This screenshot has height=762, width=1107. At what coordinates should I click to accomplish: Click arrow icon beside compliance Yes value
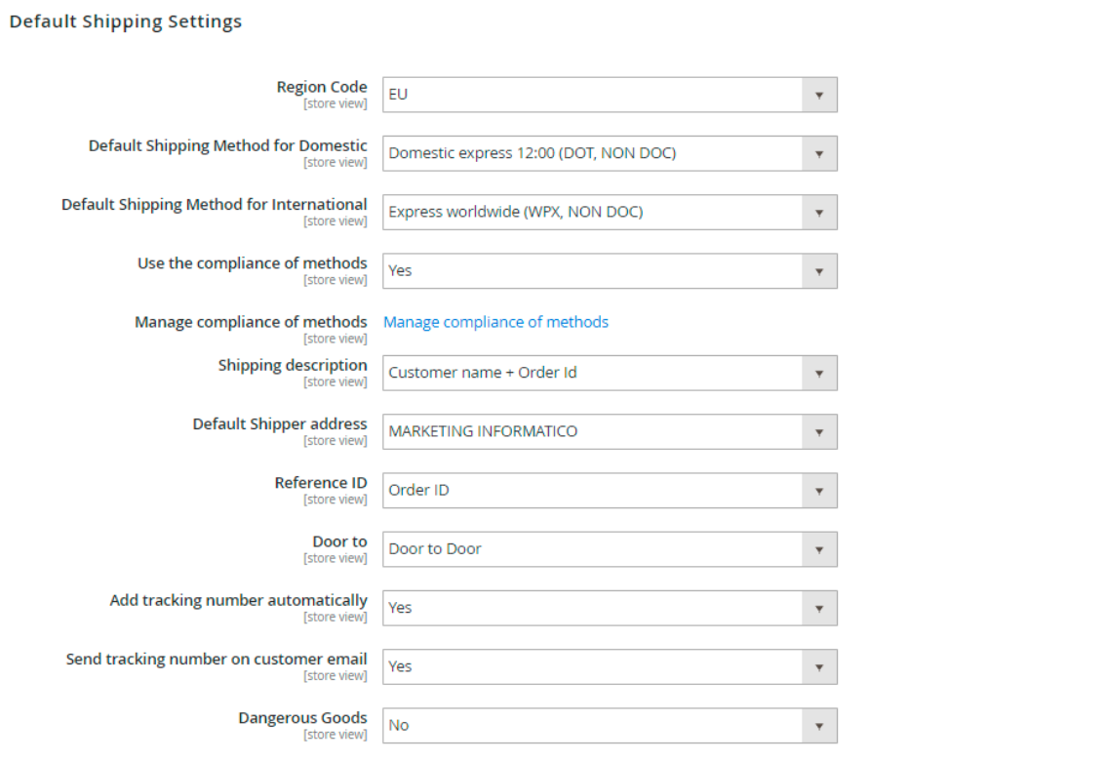(819, 270)
